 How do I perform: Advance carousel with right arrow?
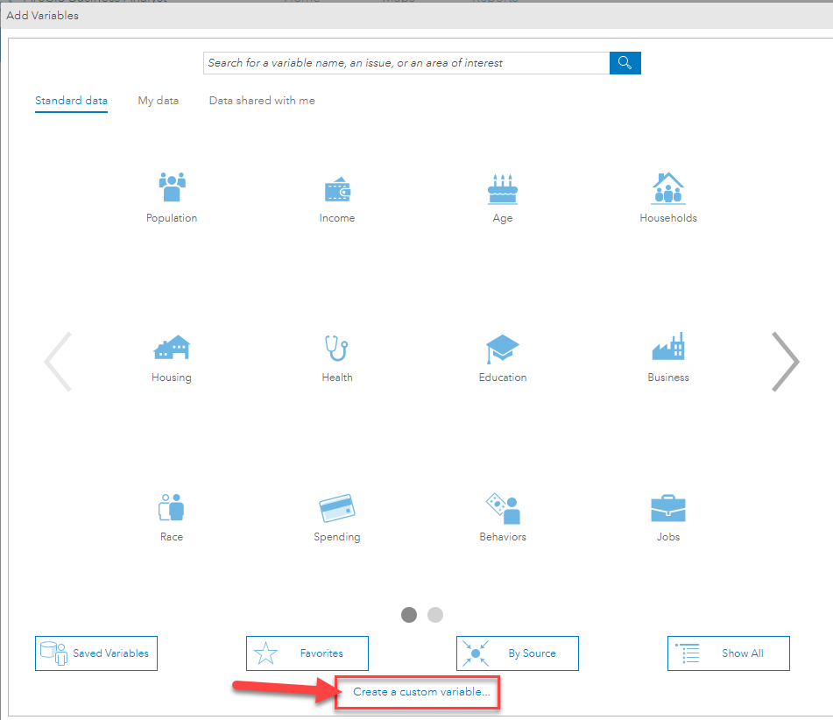click(785, 361)
